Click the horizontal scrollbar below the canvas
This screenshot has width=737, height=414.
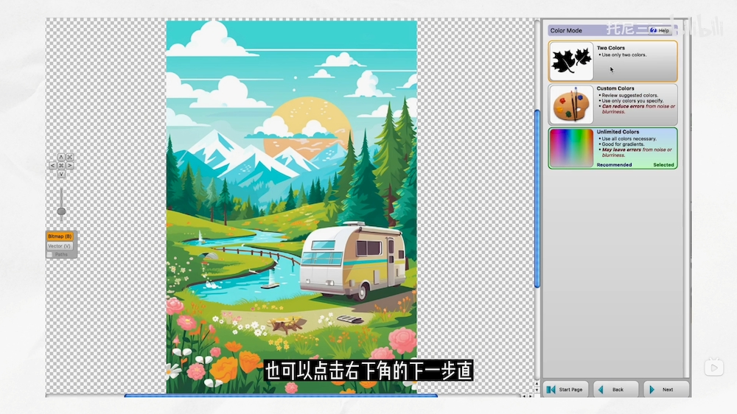click(x=280, y=396)
